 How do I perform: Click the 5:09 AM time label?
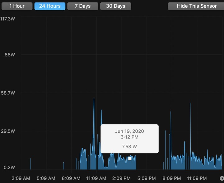pos(46,178)
